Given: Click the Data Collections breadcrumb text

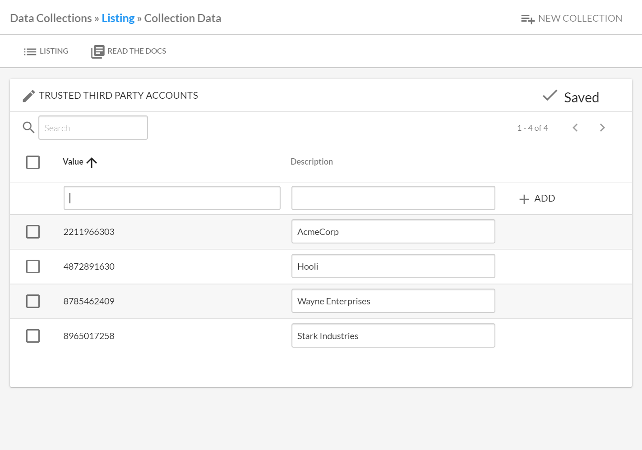Looking at the screenshot, I should (51, 18).
